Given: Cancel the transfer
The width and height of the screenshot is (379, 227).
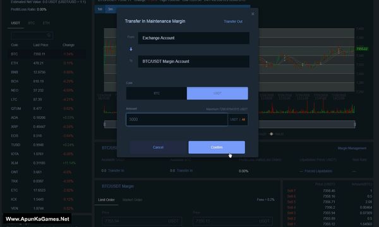Looking at the screenshot, I should [158, 147].
